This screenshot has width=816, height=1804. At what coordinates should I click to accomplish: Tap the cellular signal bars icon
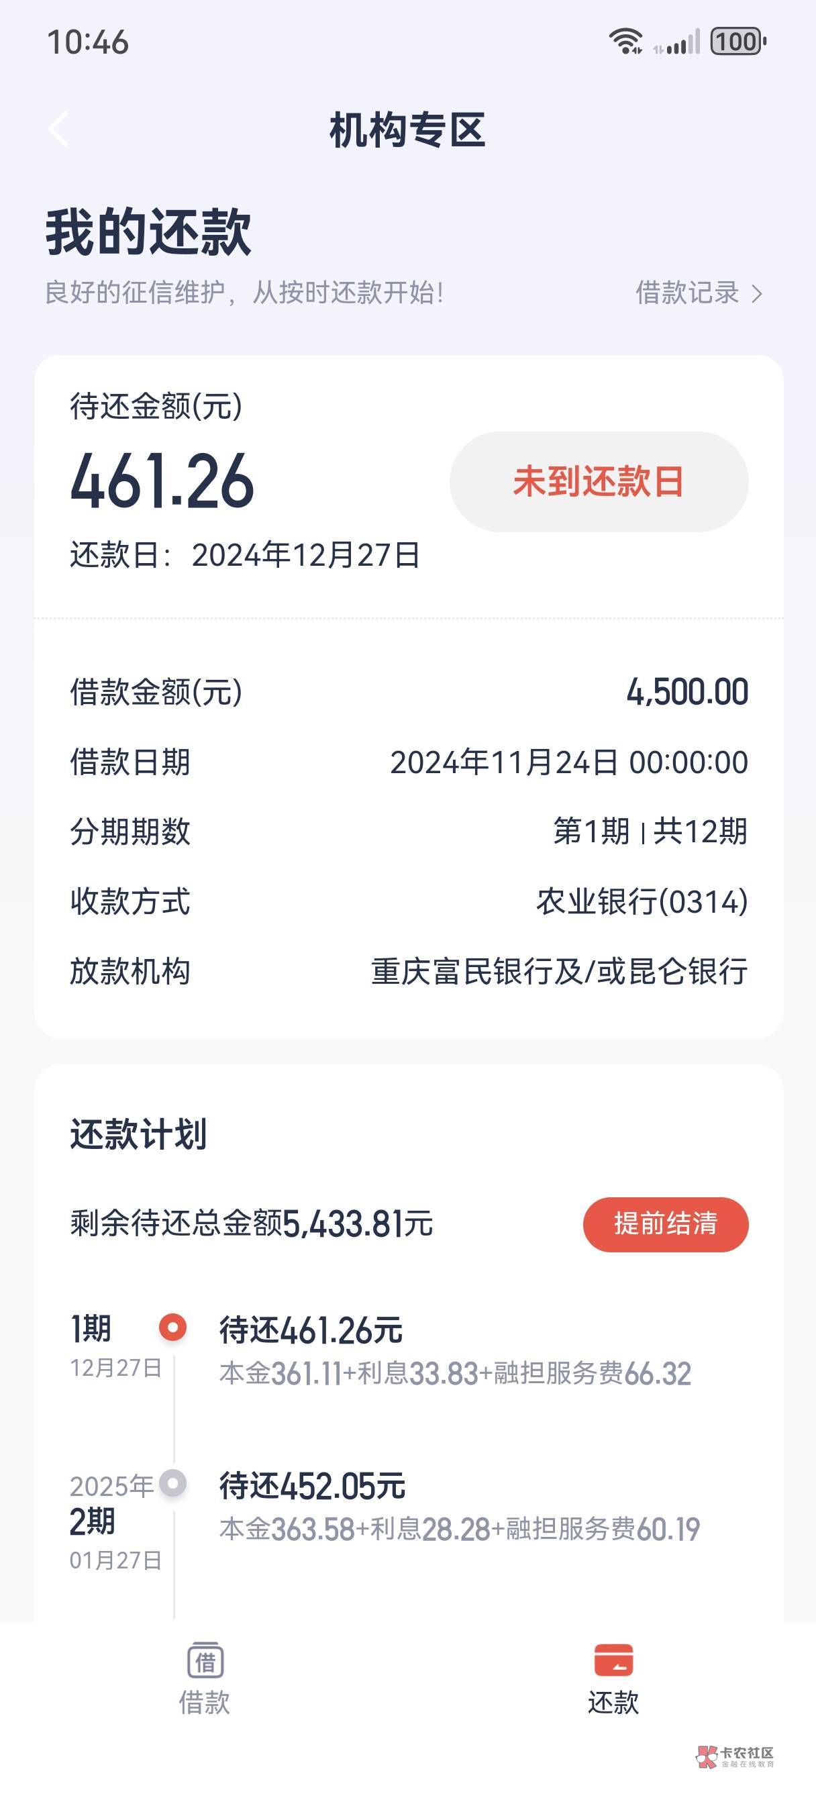pos(677,42)
